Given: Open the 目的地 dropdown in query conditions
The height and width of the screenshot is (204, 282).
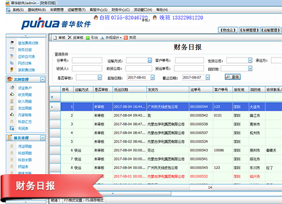Looking at the screenshot, I should 250,68.
